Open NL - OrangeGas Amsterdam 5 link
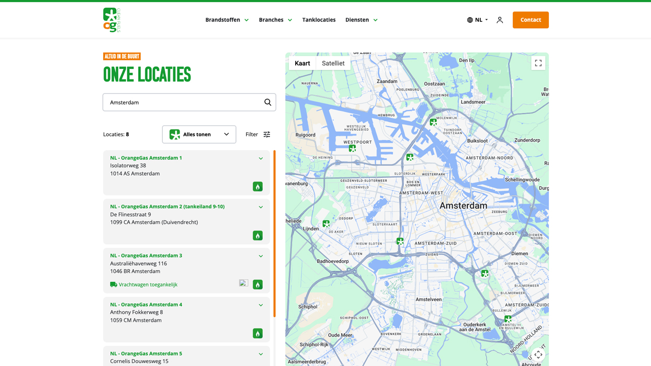Screen dimensions: 651x366 pyautogui.click(x=146, y=353)
